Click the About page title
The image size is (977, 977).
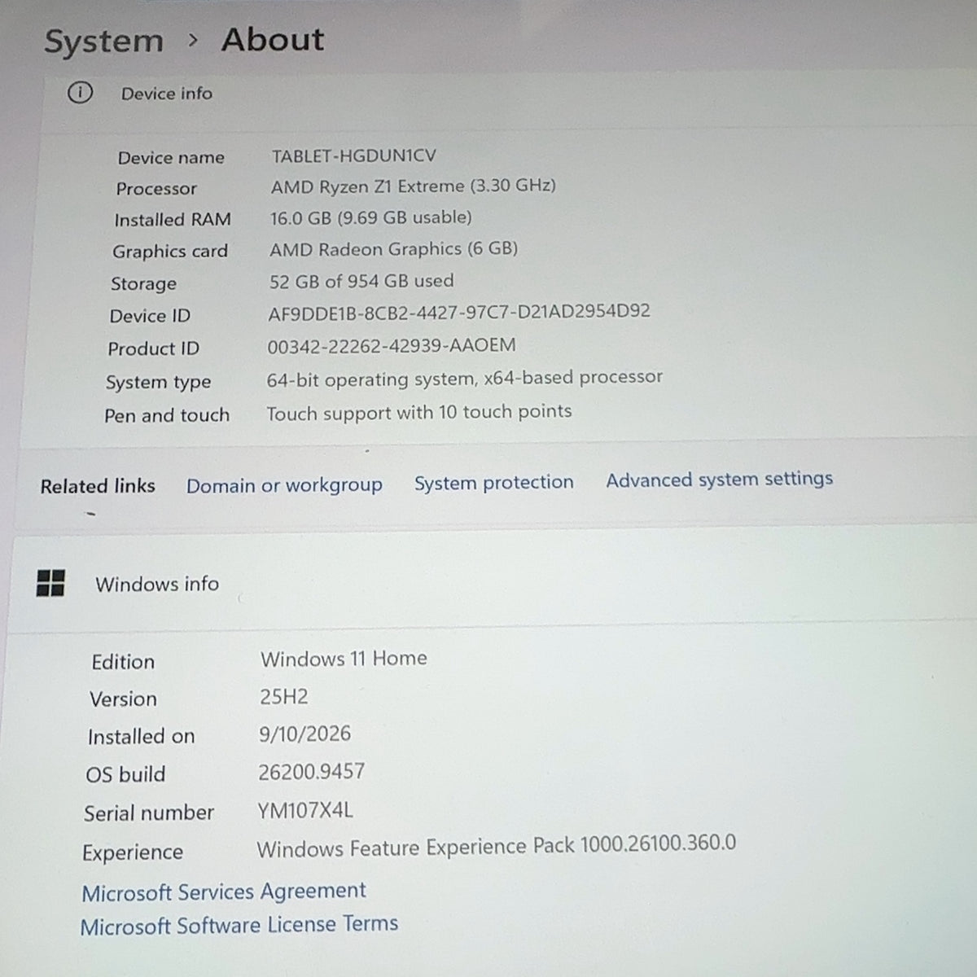coord(273,39)
